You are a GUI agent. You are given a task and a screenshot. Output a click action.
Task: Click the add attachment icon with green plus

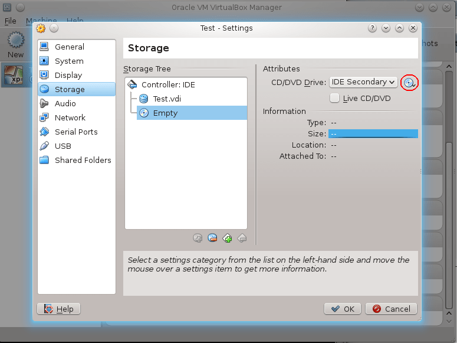(228, 238)
